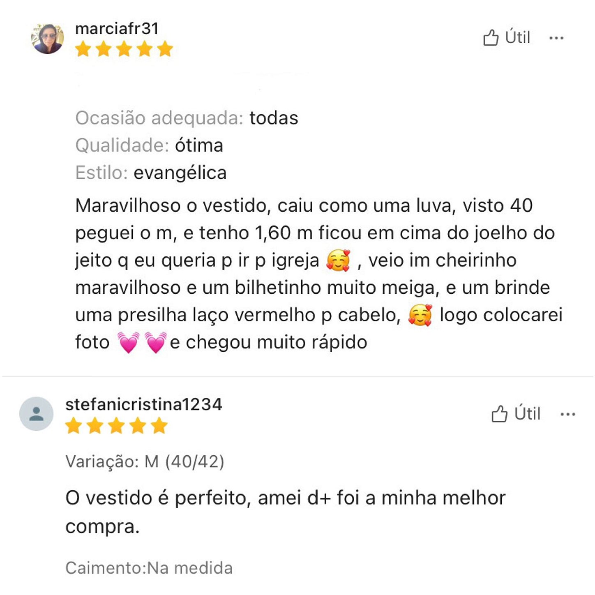The image size is (595, 595).
Task: Click the fifth star in stefanicristina1234's rating
Action: (x=159, y=426)
